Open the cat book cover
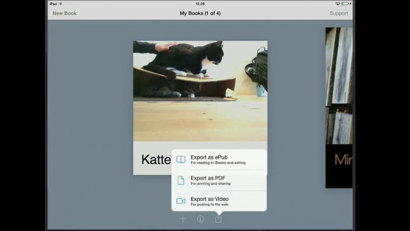Screen dimensions: 410x231 [x=200, y=91]
